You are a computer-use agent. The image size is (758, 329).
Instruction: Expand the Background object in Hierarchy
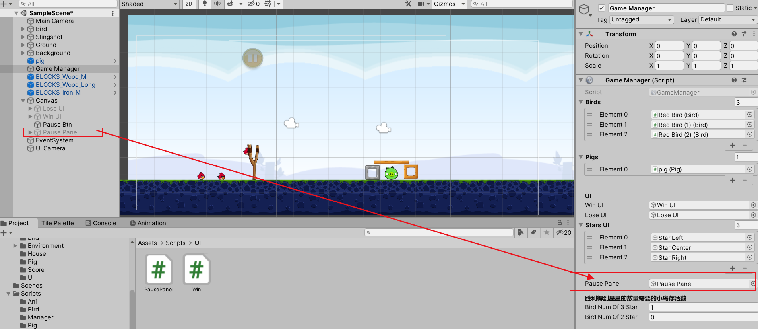[x=23, y=53]
